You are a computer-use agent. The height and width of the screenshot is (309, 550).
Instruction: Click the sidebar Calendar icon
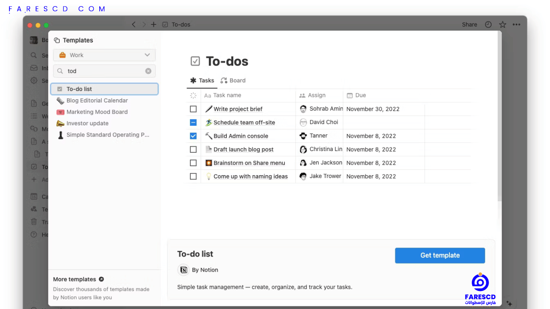pos(34,197)
